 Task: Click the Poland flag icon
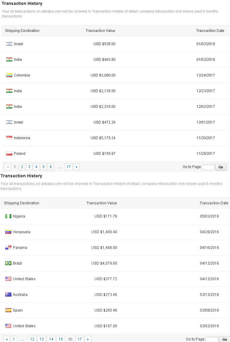[x=9, y=154]
